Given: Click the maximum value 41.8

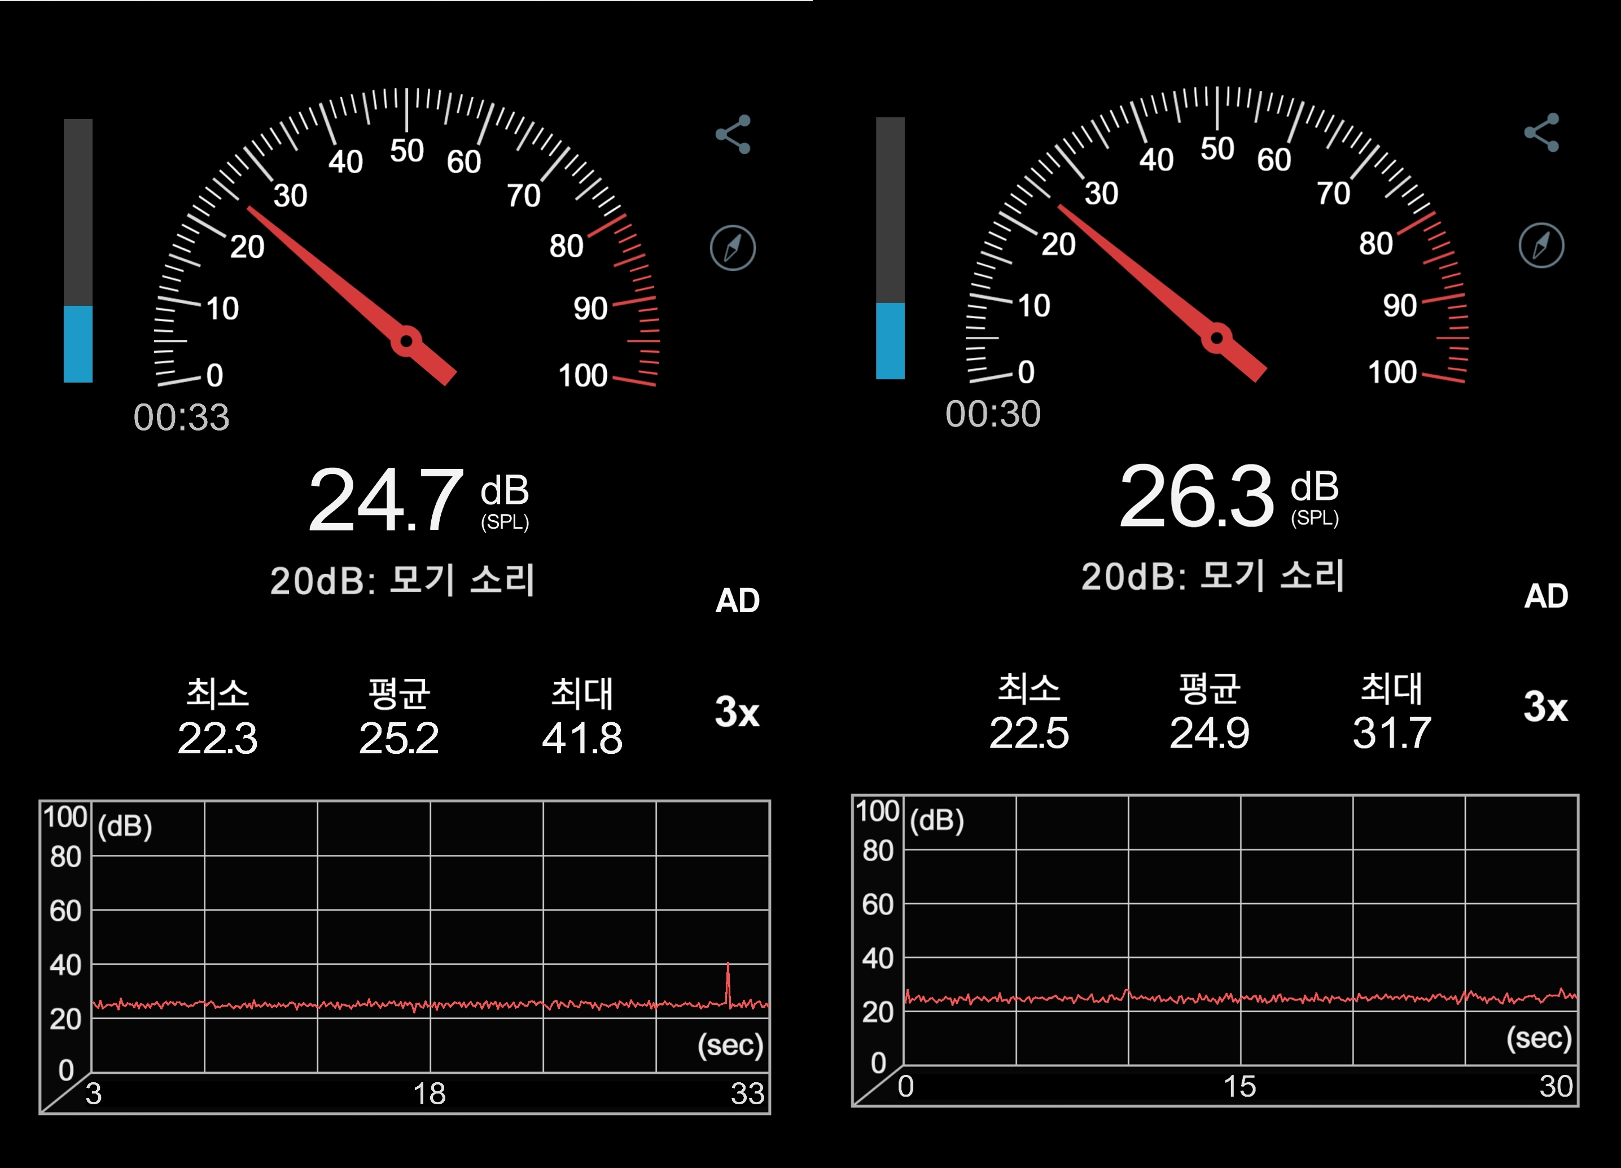Looking at the screenshot, I should pos(582,738).
